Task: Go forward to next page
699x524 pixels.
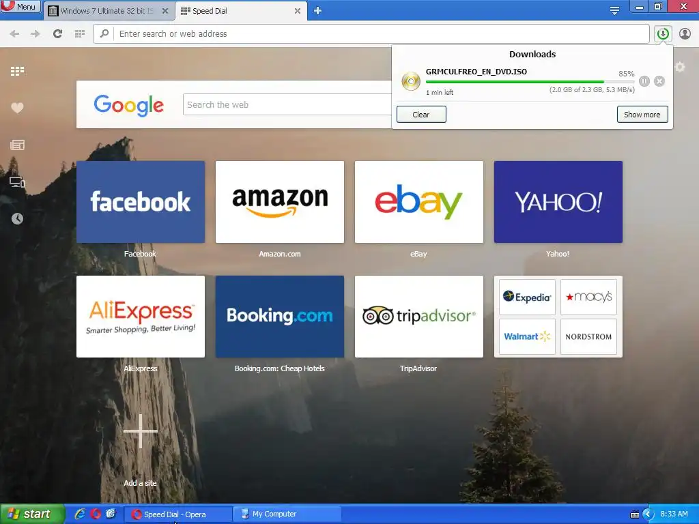Action: [35, 34]
